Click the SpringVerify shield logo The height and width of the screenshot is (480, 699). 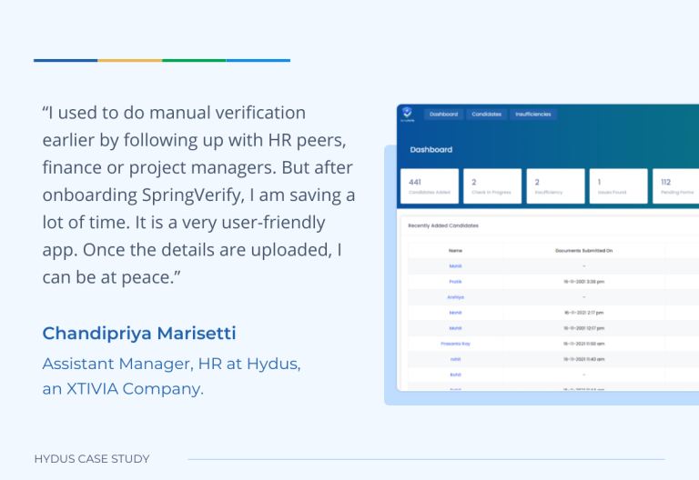[x=407, y=113]
